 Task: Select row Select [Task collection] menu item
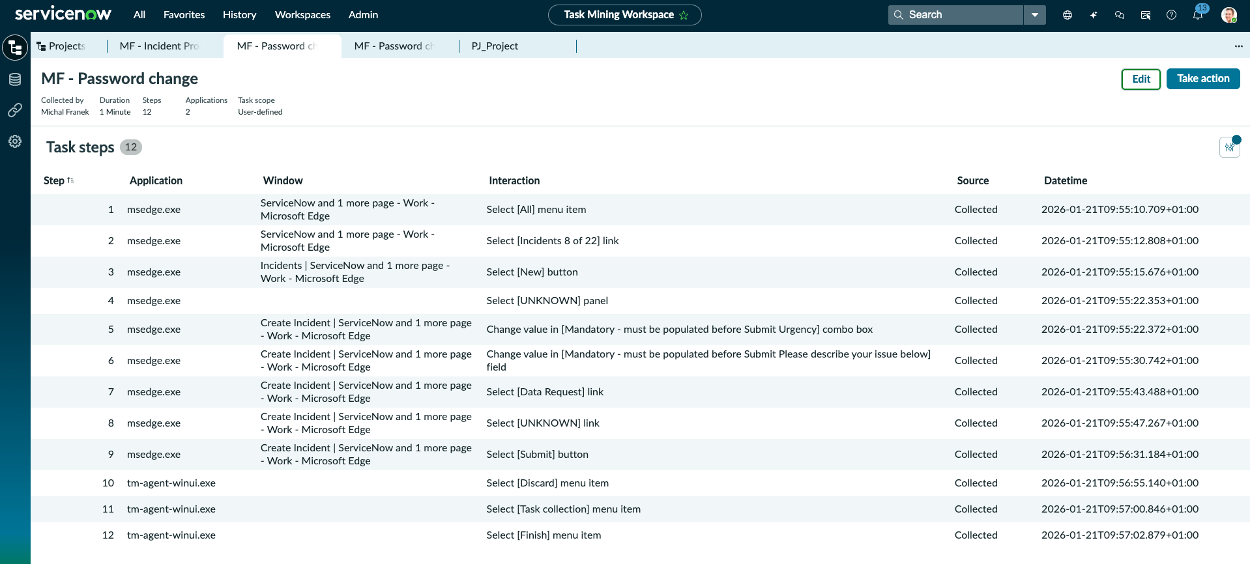point(640,509)
